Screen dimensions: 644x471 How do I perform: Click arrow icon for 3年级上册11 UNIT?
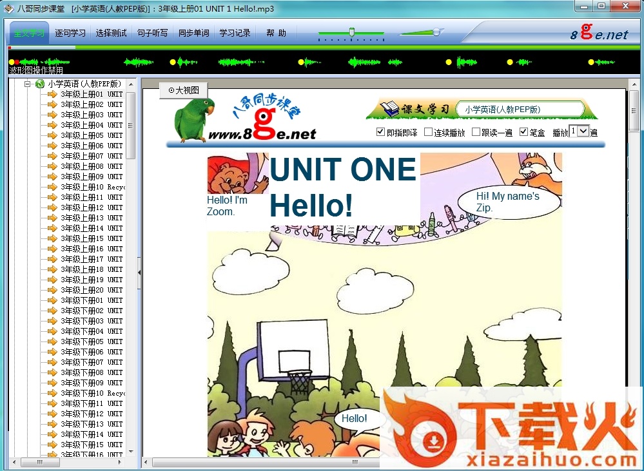click(52, 197)
